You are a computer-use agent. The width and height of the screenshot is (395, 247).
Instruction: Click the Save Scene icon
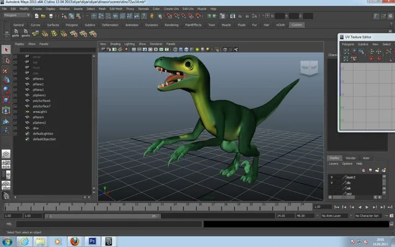click(51, 16)
